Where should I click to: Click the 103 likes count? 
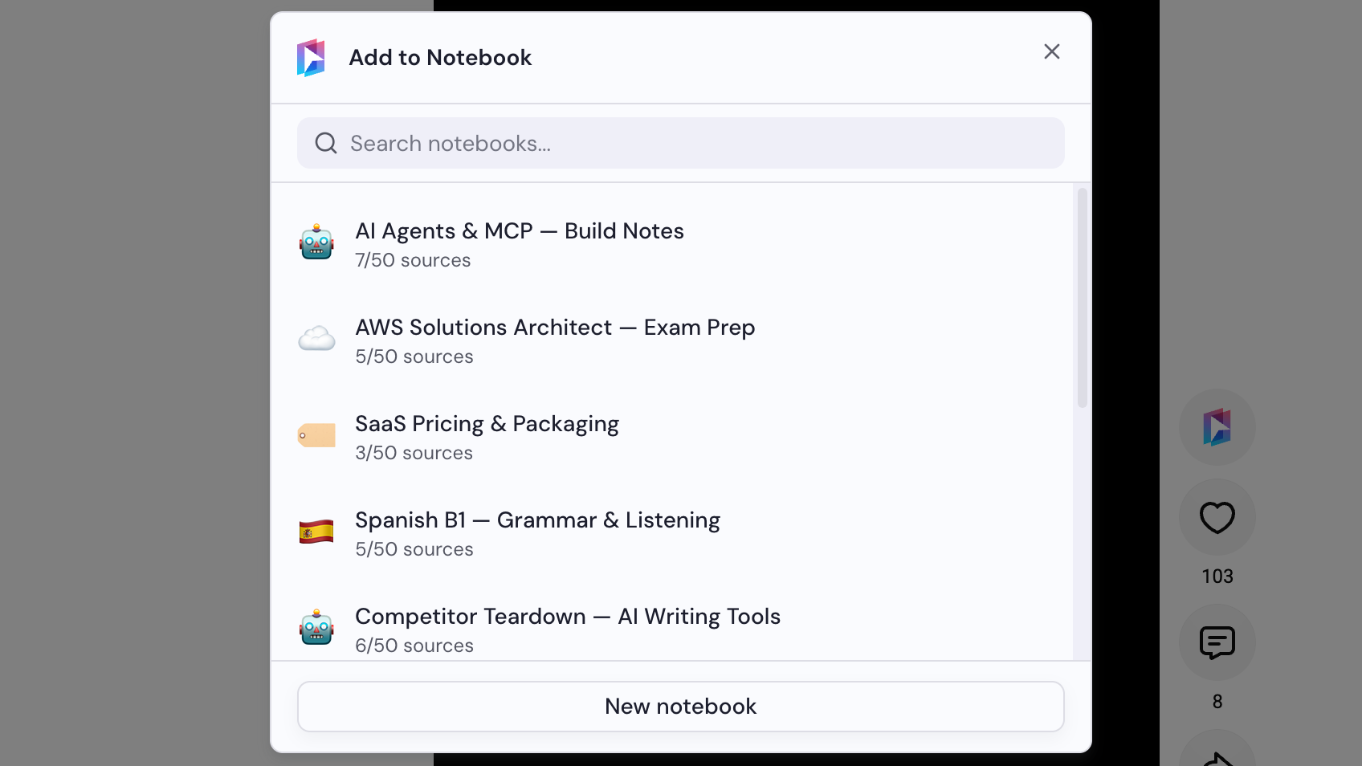[1217, 577]
